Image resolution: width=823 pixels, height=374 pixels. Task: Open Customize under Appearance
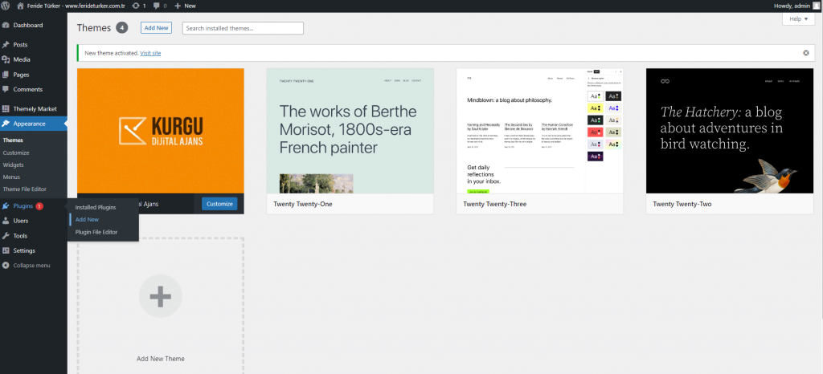(x=16, y=153)
